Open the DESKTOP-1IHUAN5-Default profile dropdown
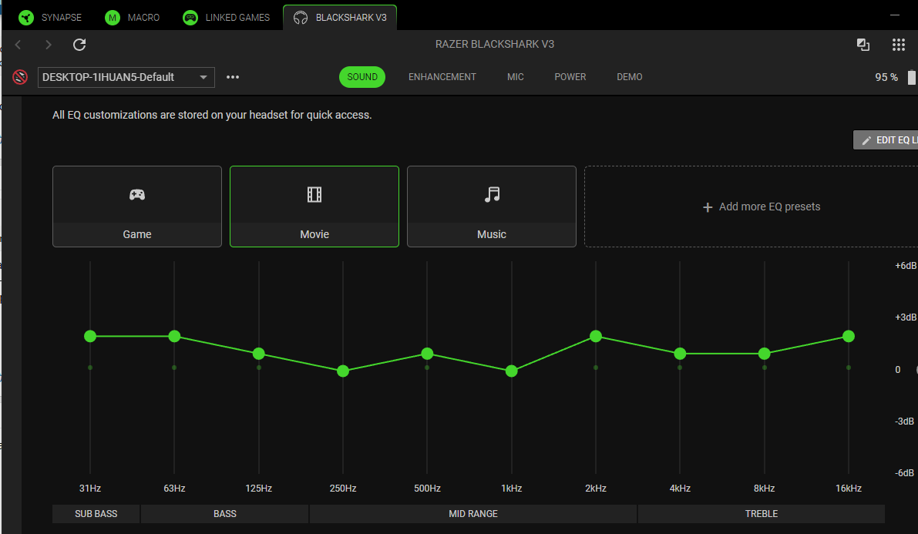 pos(126,77)
